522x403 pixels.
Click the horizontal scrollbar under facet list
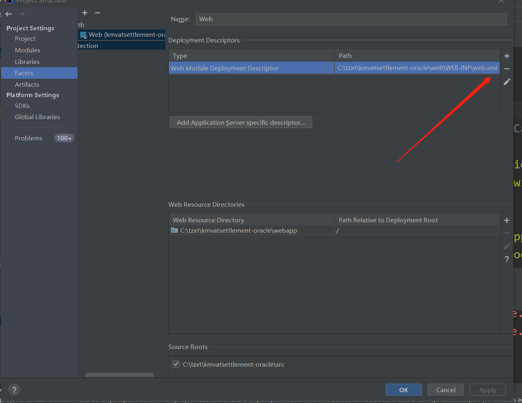coord(120,375)
